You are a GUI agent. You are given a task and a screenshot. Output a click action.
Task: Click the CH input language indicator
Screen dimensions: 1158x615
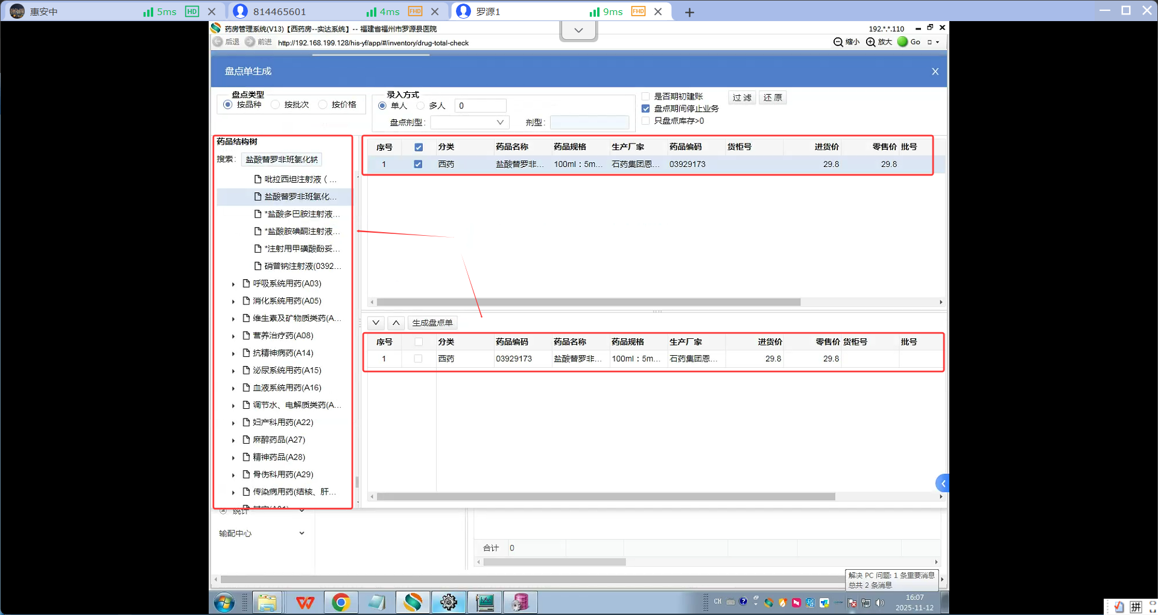point(718,602)
